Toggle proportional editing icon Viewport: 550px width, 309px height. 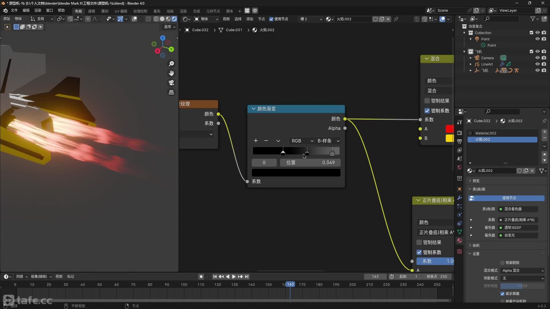tap(88, 19)
